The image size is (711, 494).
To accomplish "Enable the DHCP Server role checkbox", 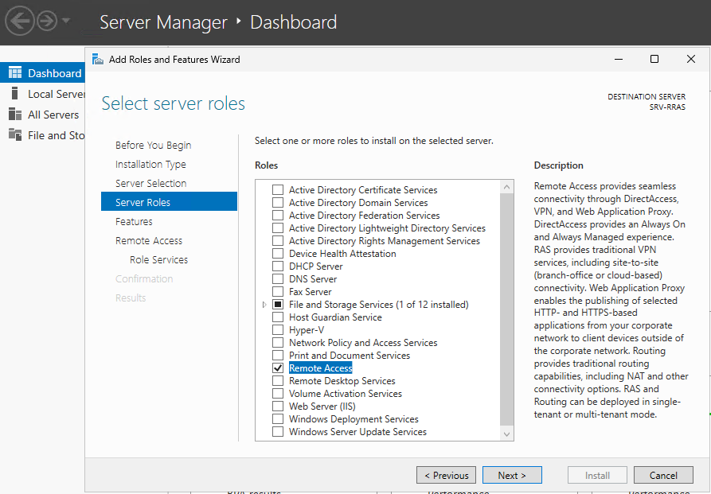I will (278, 266).
